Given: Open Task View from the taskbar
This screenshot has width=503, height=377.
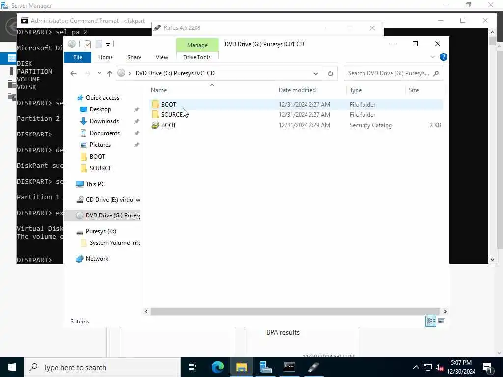Looking at the screenshot, I should 193,367.
